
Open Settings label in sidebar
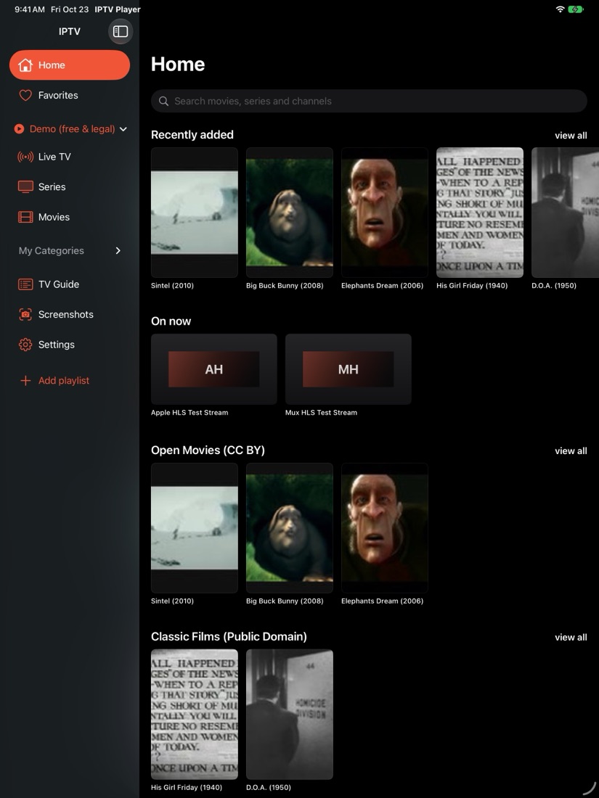pyautogui.click(x=57, y=345)
